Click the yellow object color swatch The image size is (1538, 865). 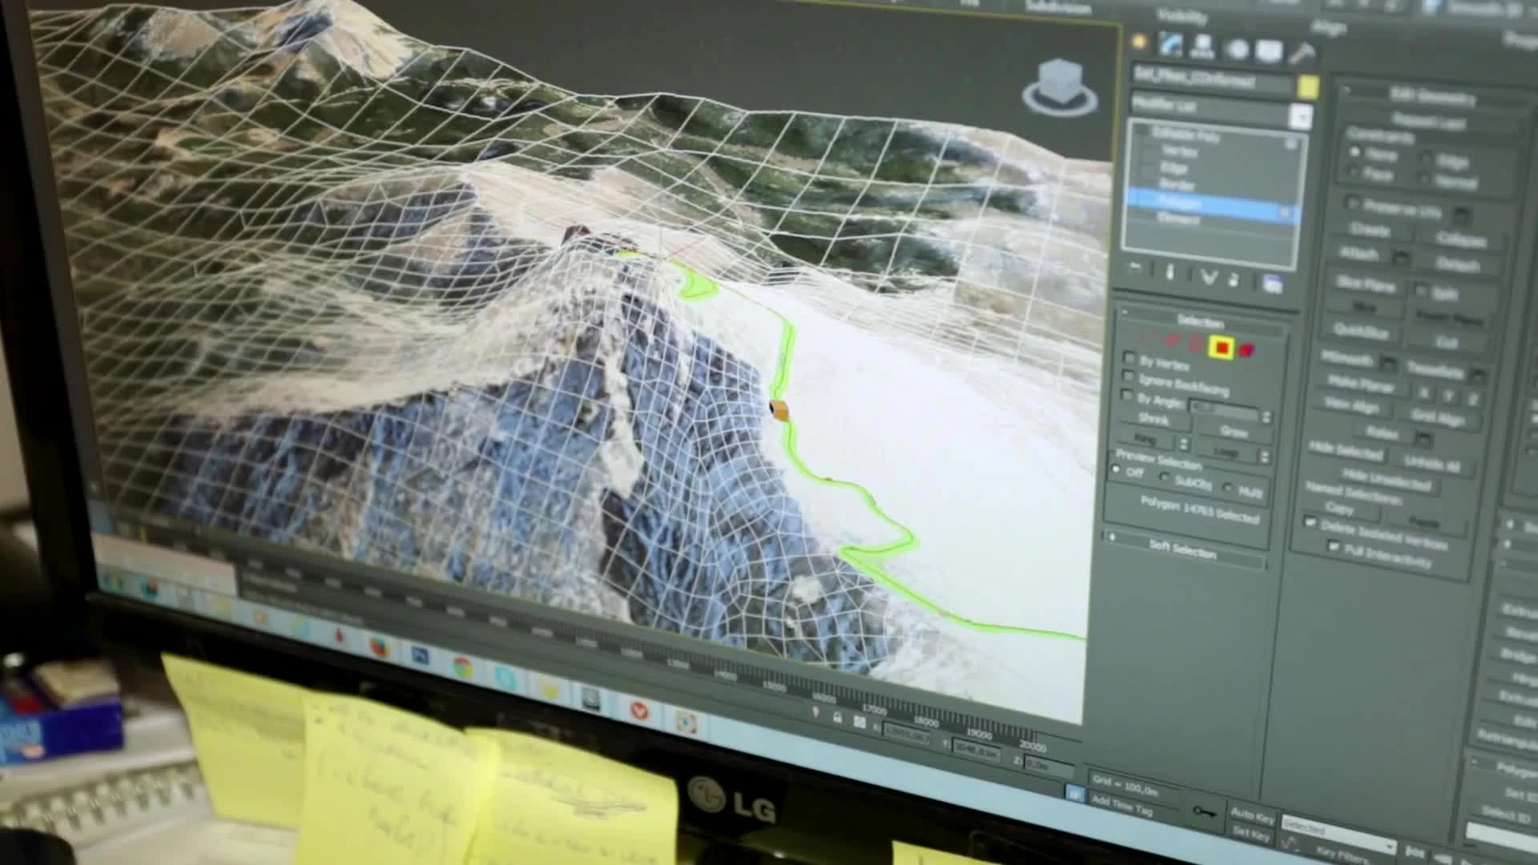click(1308, 87)
